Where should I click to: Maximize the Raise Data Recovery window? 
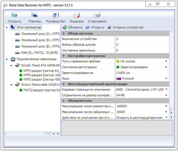157,4
